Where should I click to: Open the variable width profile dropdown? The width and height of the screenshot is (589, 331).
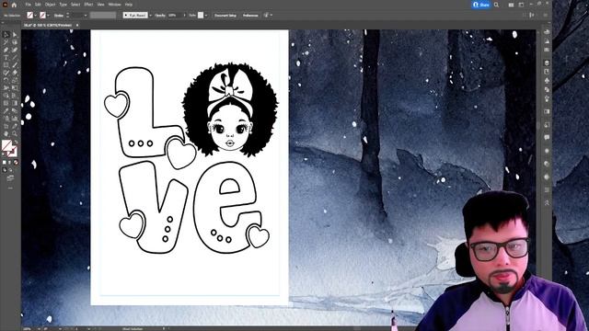coord(103,16)
